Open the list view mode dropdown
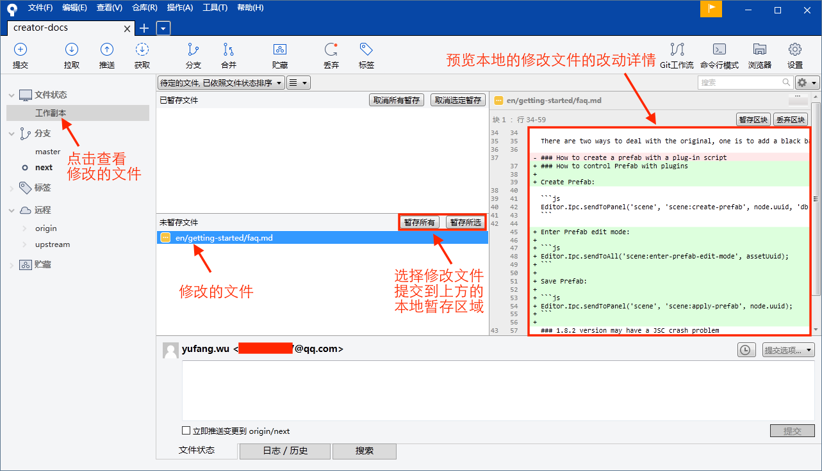822x471 pixels. click(298, 83)
